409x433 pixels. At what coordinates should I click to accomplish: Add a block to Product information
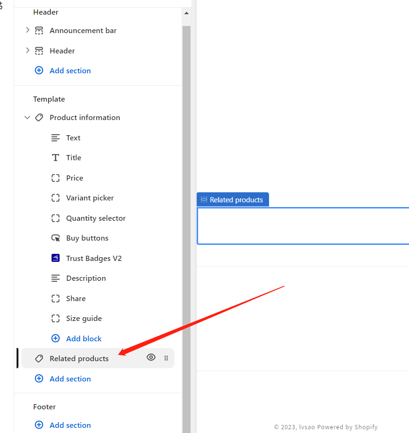[x=84, y=338]
